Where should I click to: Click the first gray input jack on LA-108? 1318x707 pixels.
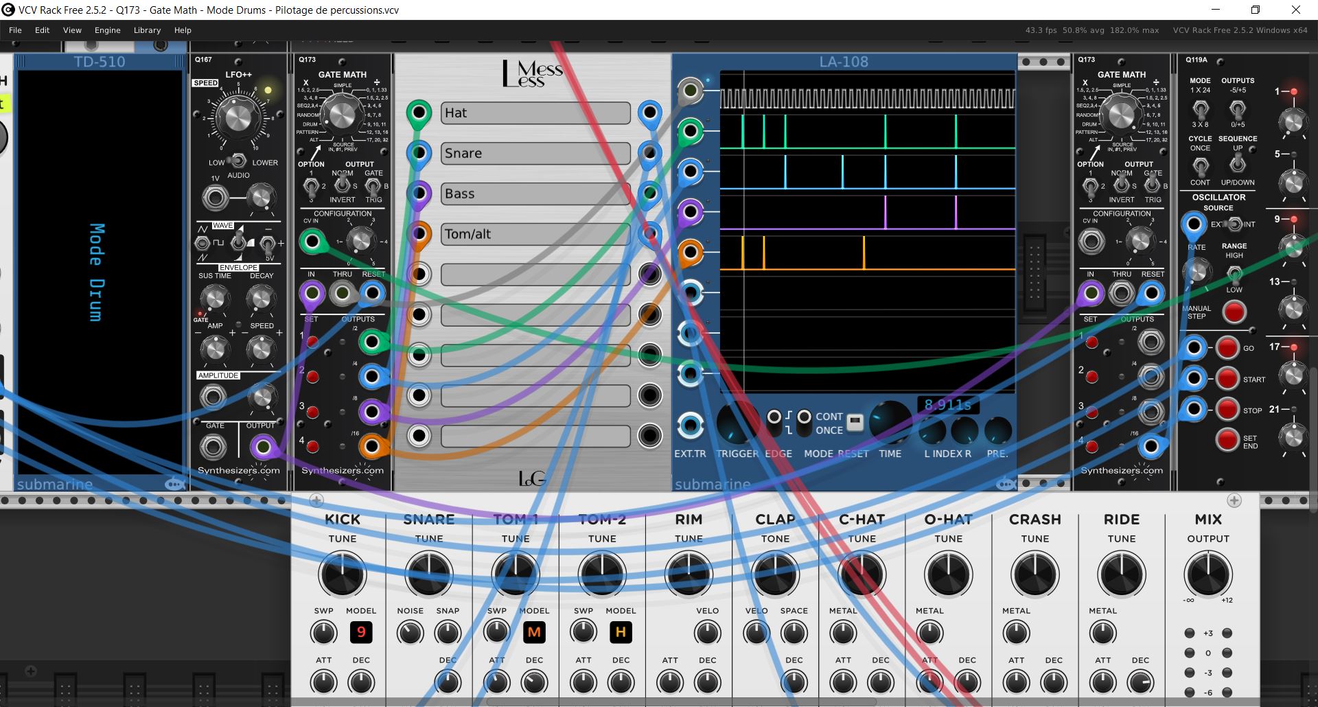click(x=691, y=91)
